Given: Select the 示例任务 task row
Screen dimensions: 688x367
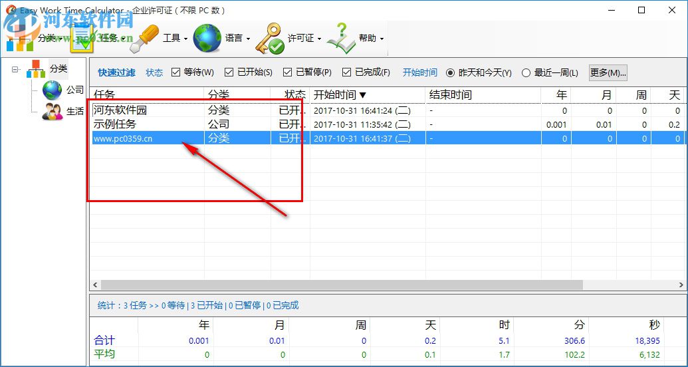Looking at the screenshot, I should click(x=388, y=125).
